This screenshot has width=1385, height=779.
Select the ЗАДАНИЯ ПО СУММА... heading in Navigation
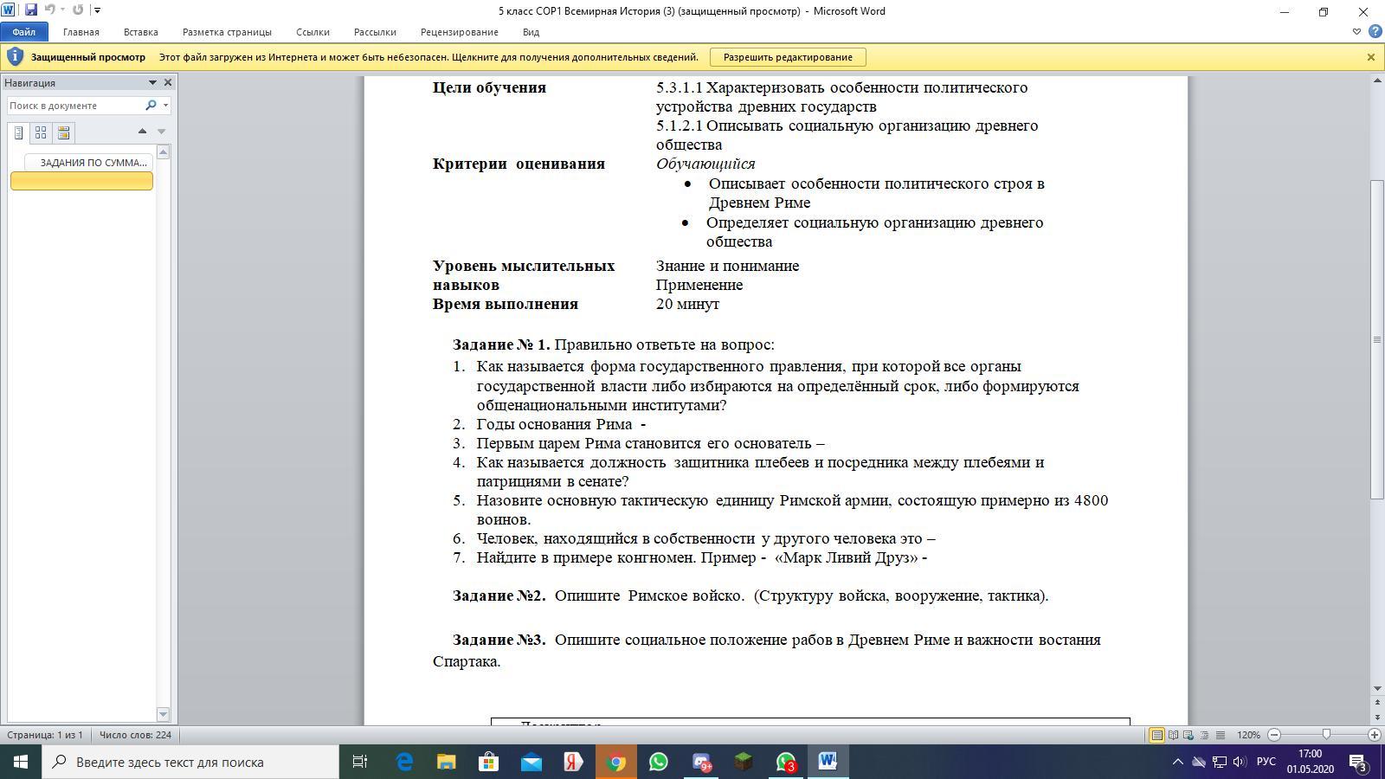[x=88, y=163]
